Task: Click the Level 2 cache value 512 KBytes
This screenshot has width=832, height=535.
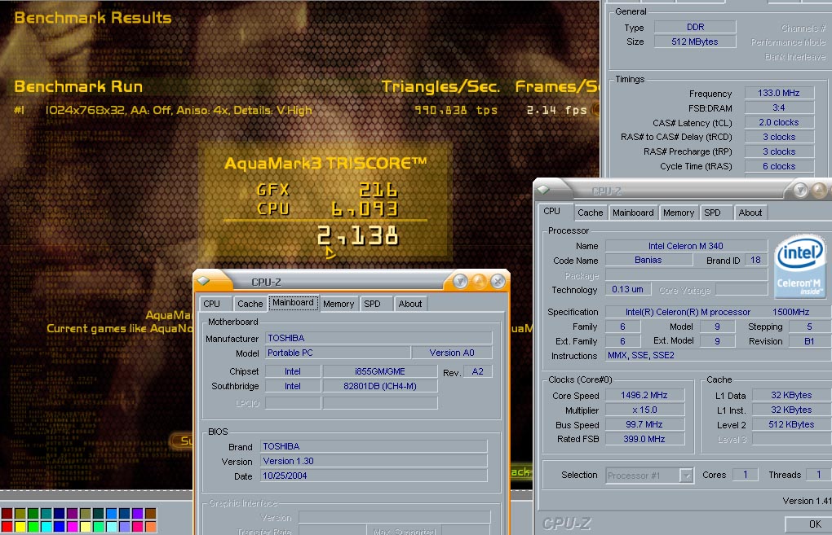Action: pyautogui.click(x=790, y=424)
